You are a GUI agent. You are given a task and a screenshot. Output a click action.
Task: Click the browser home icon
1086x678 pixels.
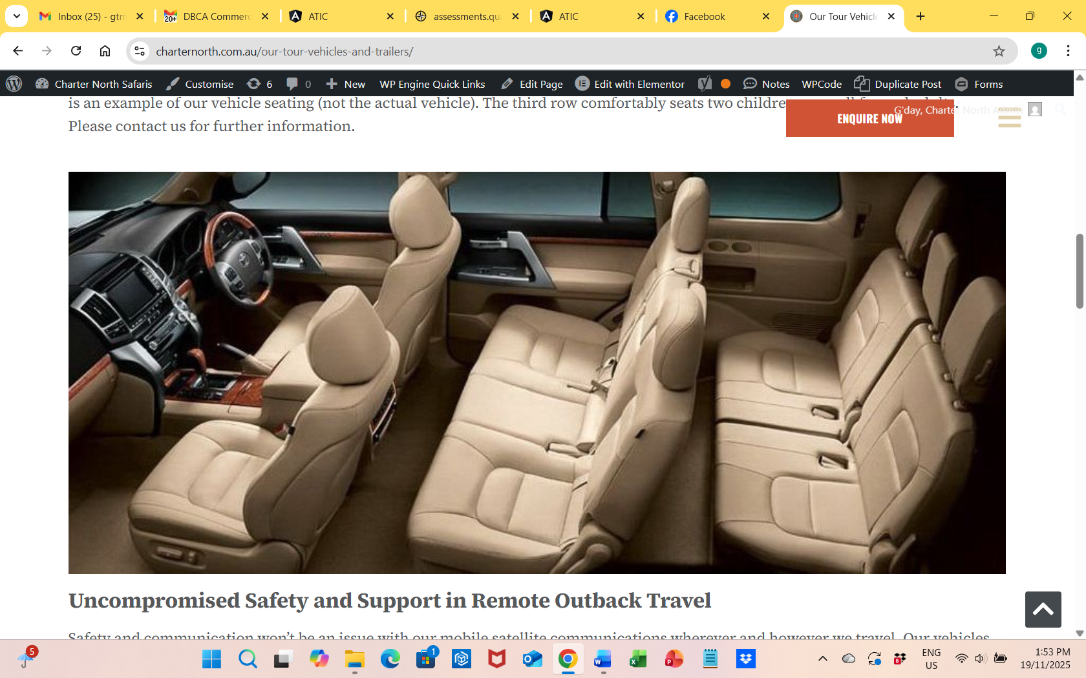[x=105, y=51]
